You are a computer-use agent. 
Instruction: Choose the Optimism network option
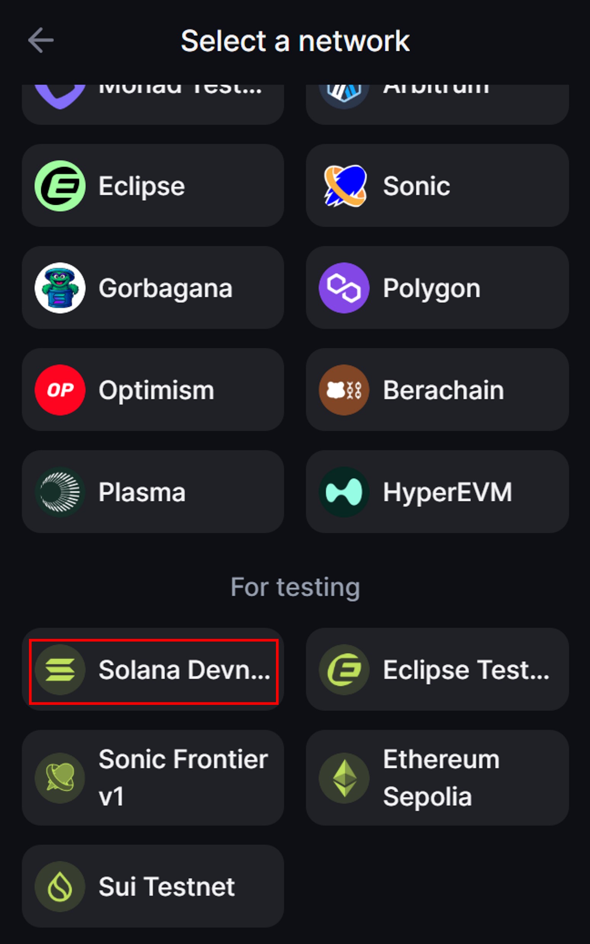pos(153,390)
